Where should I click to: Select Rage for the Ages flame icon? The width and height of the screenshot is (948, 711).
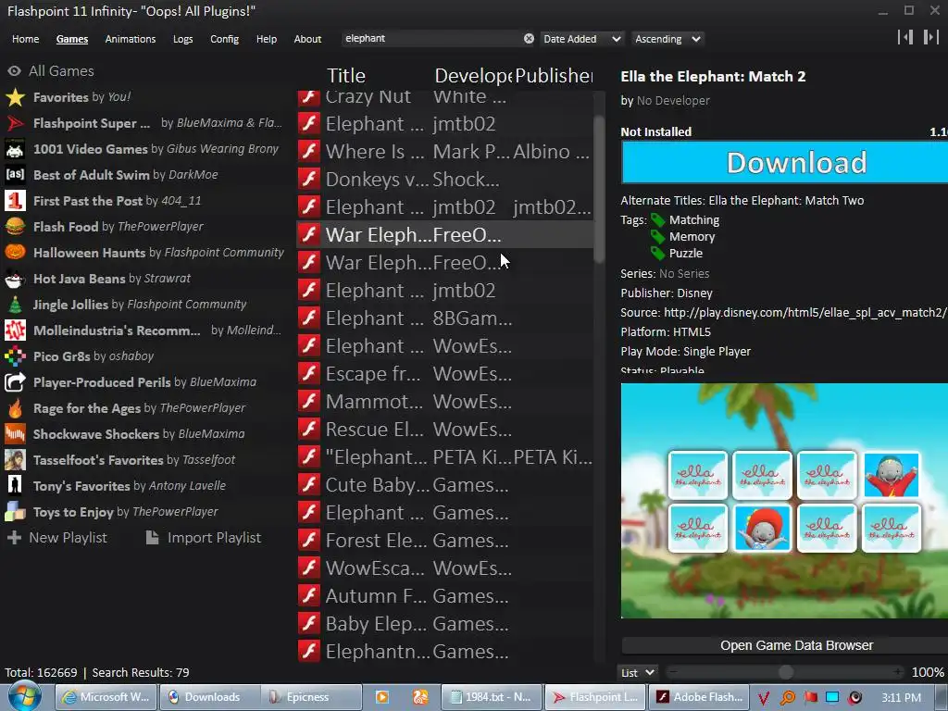point(15,408)
